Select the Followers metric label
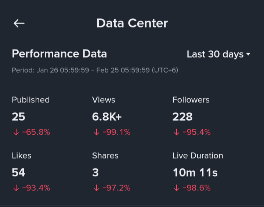This screenshot has height=207, width=264. pos(191,100)
